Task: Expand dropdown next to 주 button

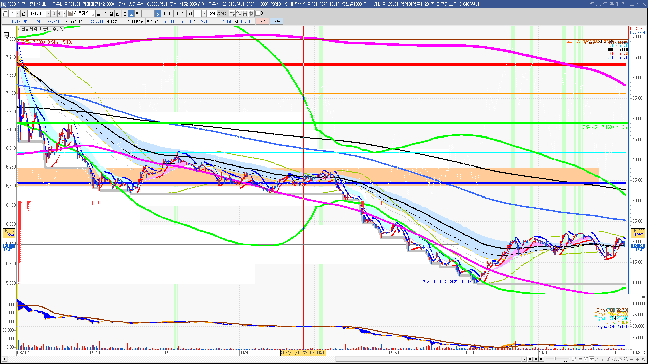Action: pyautogui.click(x=18, y=13)
